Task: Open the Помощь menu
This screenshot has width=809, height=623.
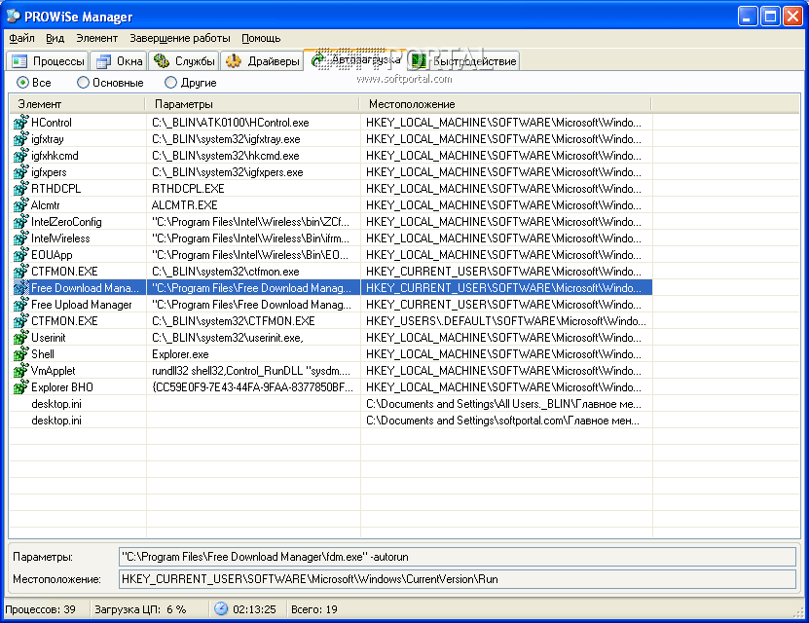Action: (261, 38)
